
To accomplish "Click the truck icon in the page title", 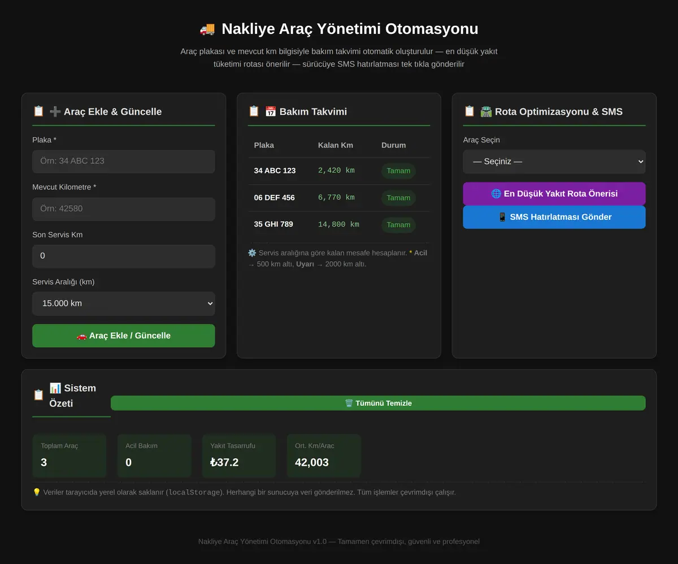I will (x=207, y=29).
